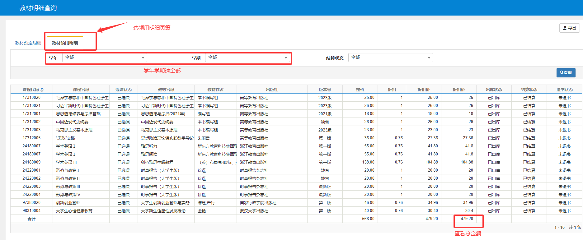Click total price 568.00 in 合计 row
The height and width of the screenshot is (240, 583).
tap(368, 219)
